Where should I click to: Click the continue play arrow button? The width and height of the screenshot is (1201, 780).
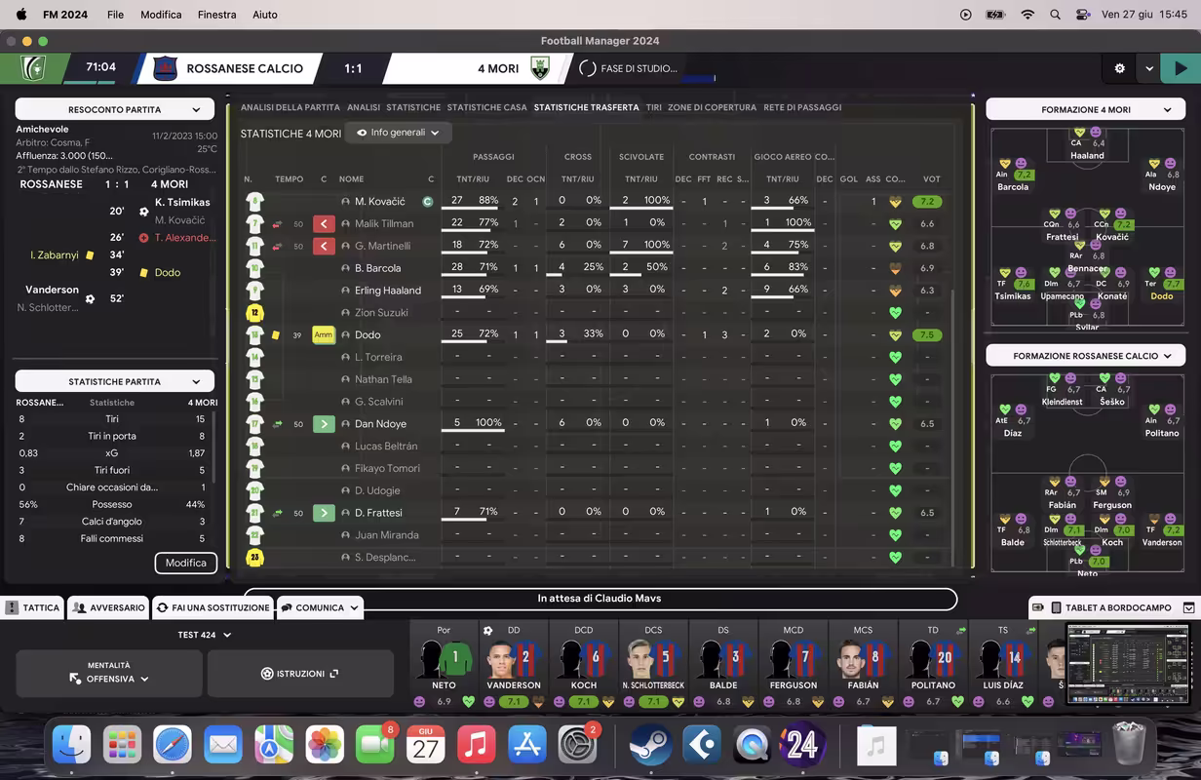[x=1181, y=68]
